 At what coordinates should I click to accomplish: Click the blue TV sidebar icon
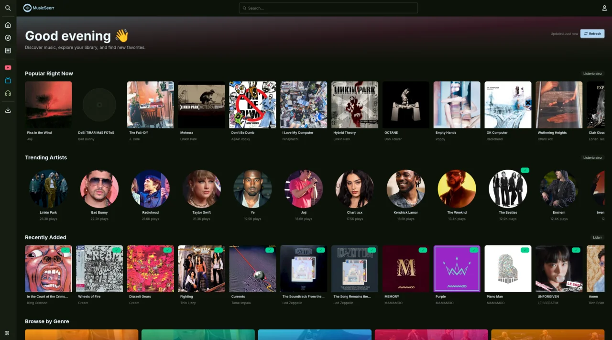[x=8, y=80]
